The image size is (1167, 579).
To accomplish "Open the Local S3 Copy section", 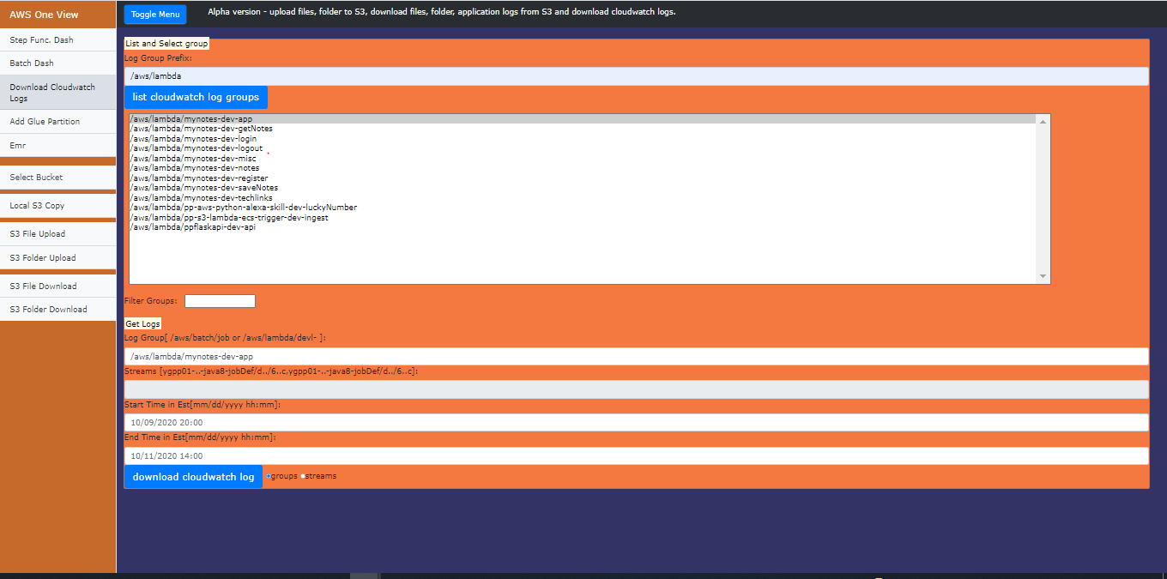I will (35, 205).
